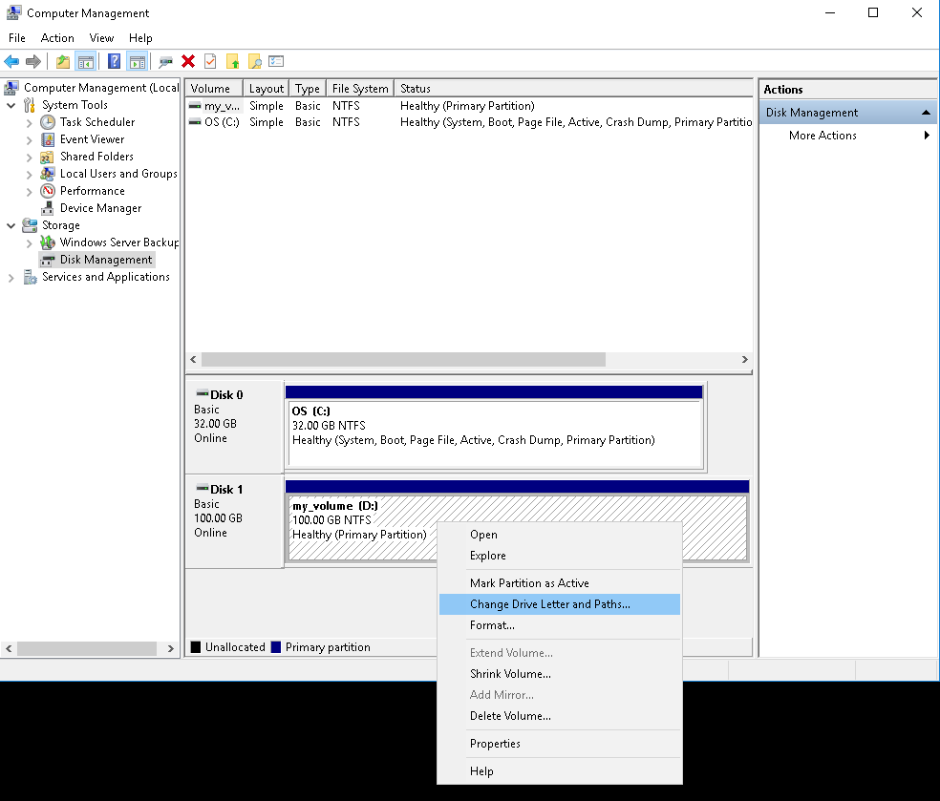Select Shrink Volume from context menu

(510, 674)
